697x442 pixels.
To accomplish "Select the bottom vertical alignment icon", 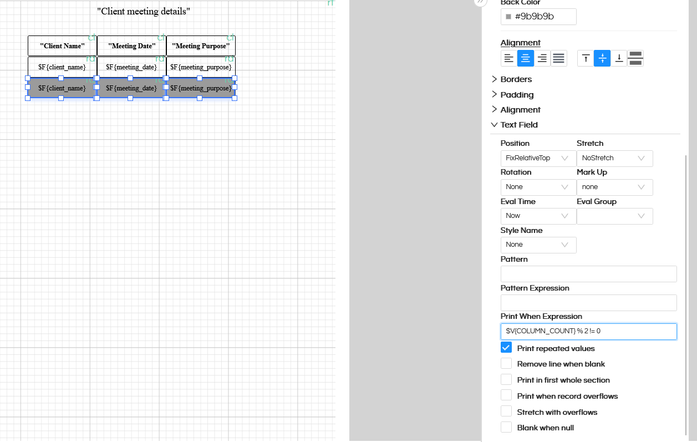I will [x=619, y=58].
